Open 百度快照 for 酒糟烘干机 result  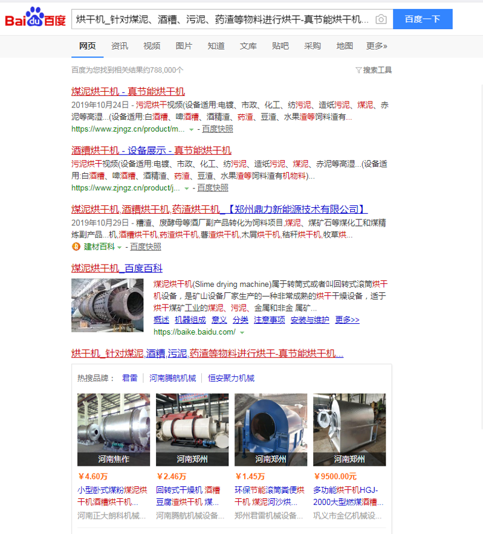click(213, 188)
